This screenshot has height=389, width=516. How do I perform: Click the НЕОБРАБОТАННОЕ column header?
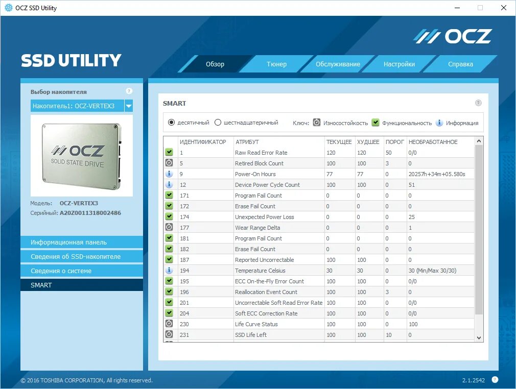point(433,142)
